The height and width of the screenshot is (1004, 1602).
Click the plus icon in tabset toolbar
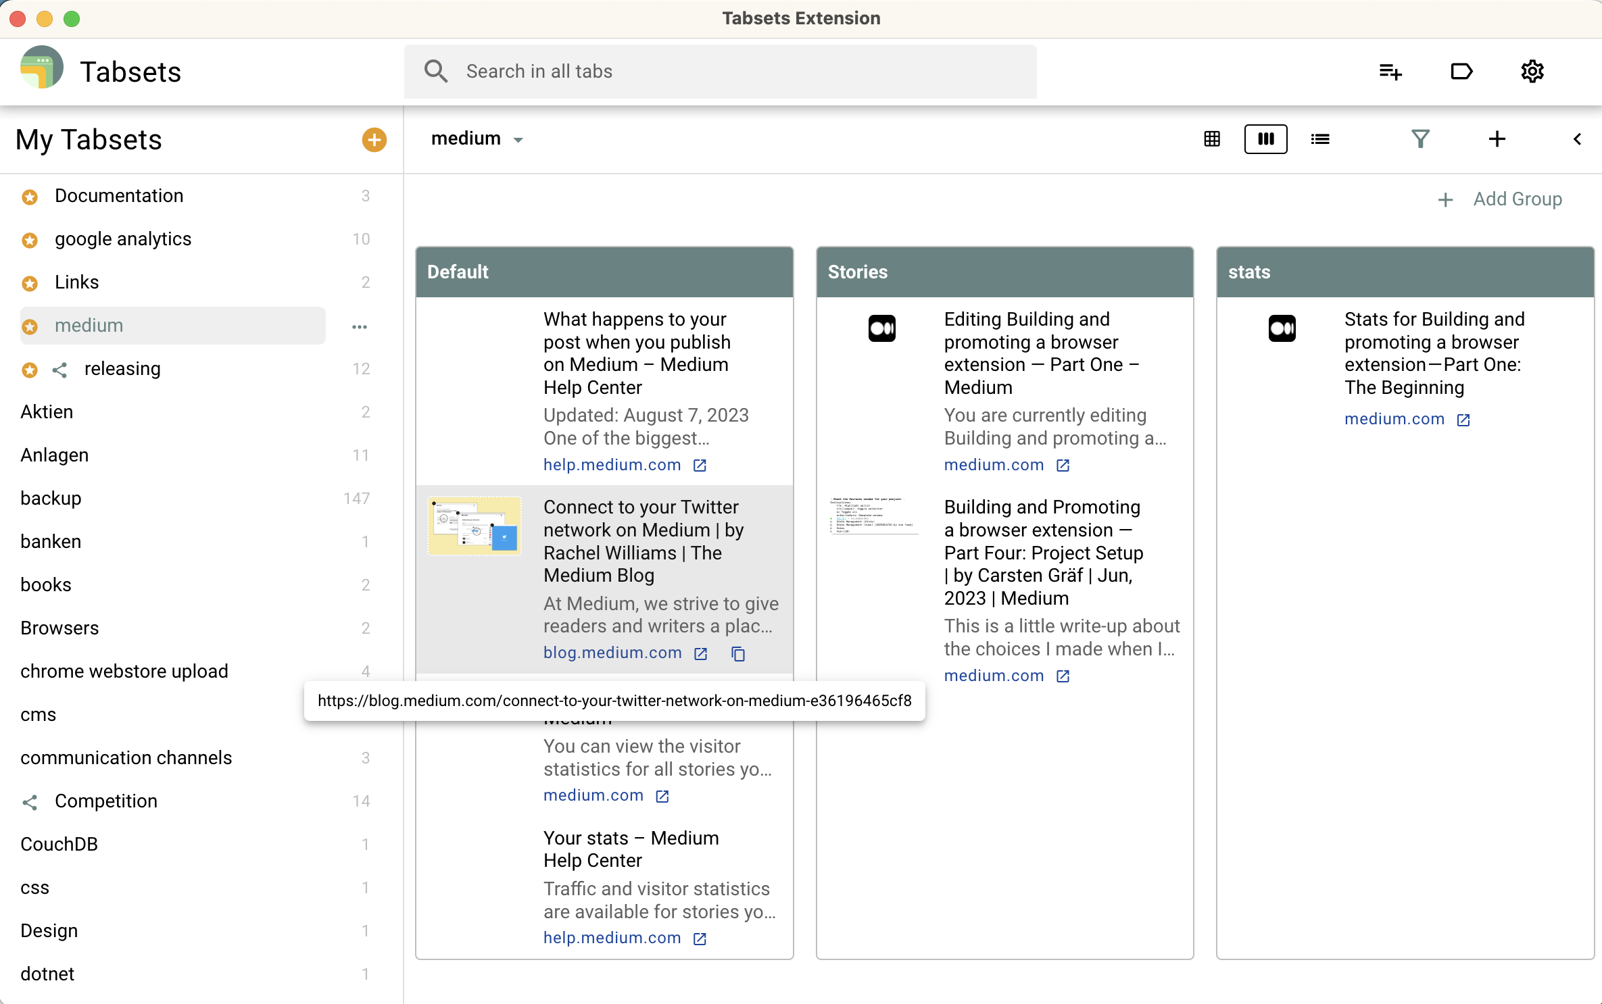1497,139
